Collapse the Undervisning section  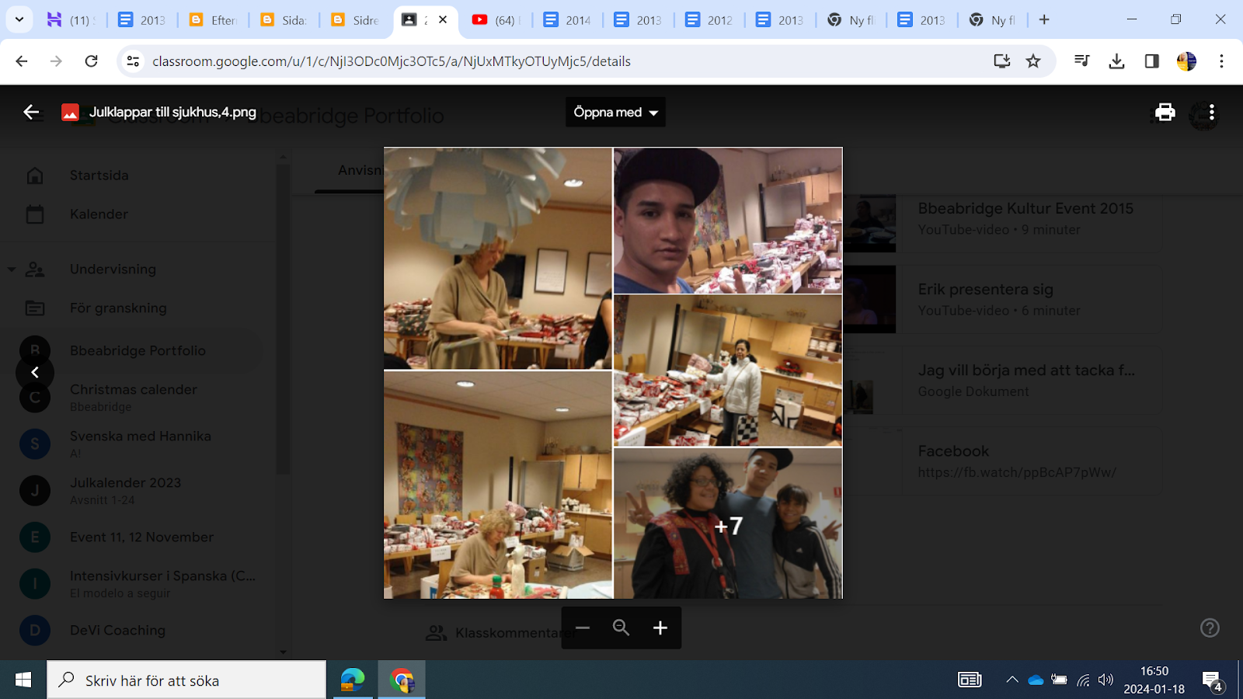(x=12, y=270)
